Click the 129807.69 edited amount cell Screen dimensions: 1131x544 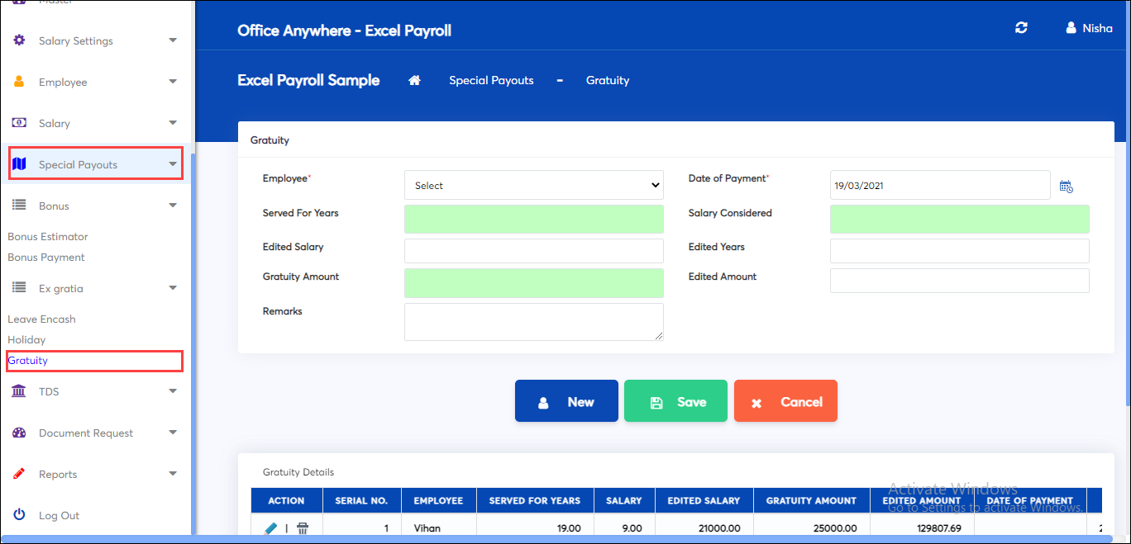(x=922, y=528)
